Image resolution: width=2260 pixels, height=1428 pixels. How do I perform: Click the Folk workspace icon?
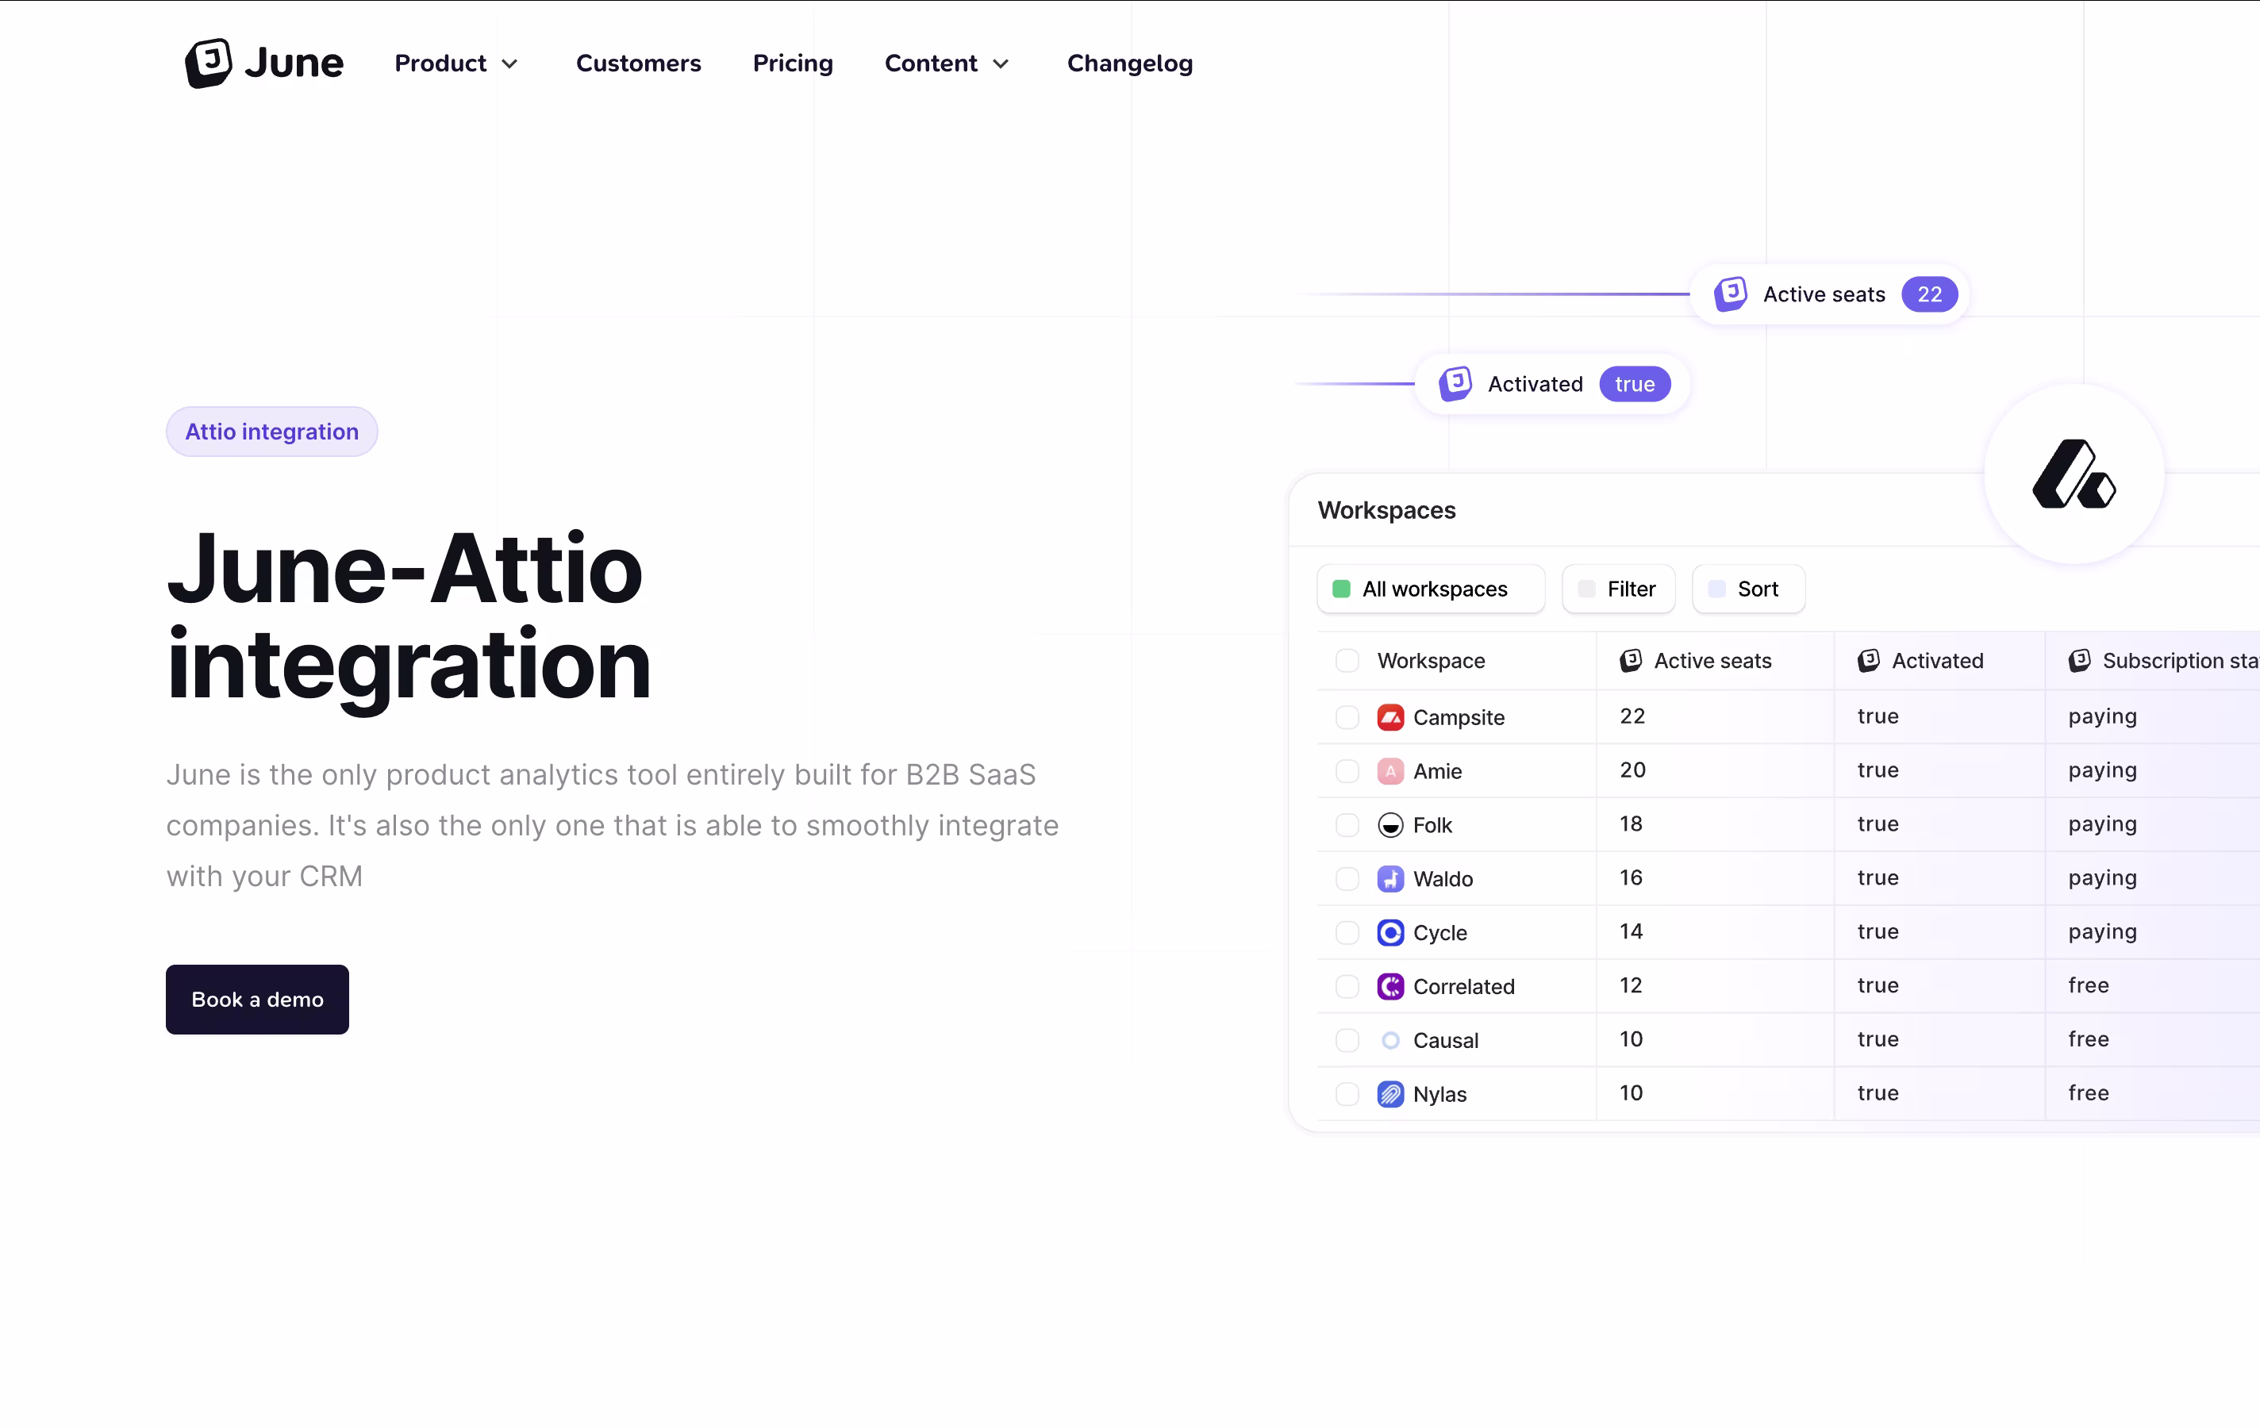point(1390,825)
